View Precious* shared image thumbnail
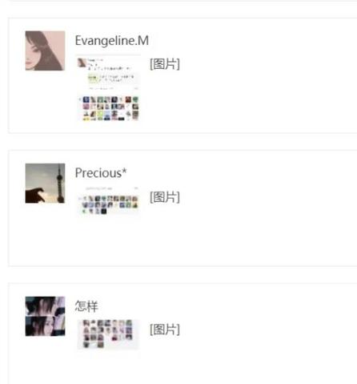The height and width of the screenshot is (384, 357). (108, 201)
